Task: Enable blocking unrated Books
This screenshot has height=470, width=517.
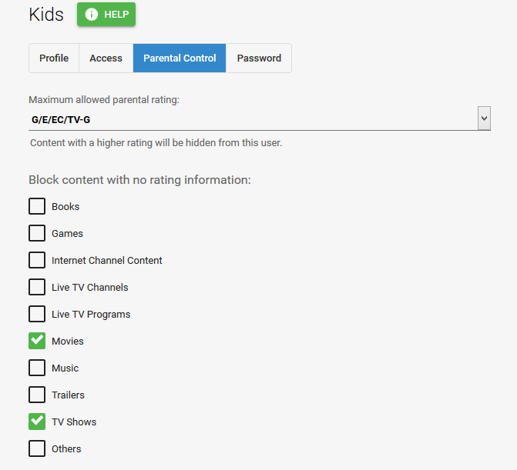Action: [x=37, y=206]
